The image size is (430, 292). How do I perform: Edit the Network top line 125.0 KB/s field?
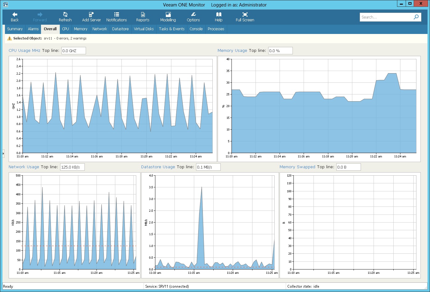point(72,167)
